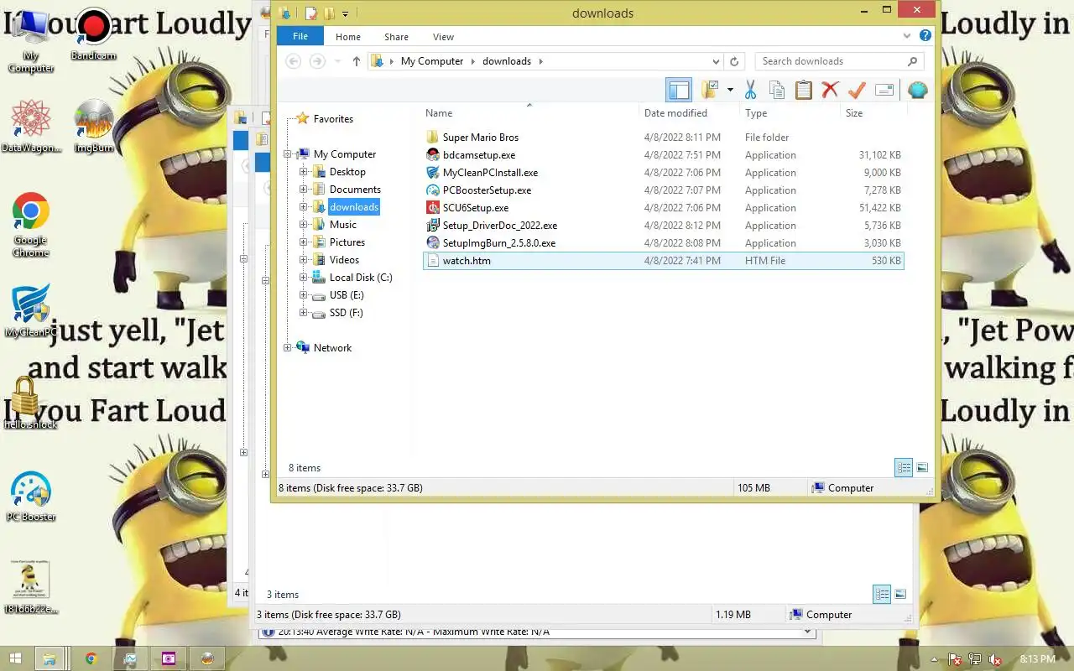Image resolution: width=1074 pixels, height=671 pixels.
Task: Click the volume icon in system tray
Action: [995, 659]
